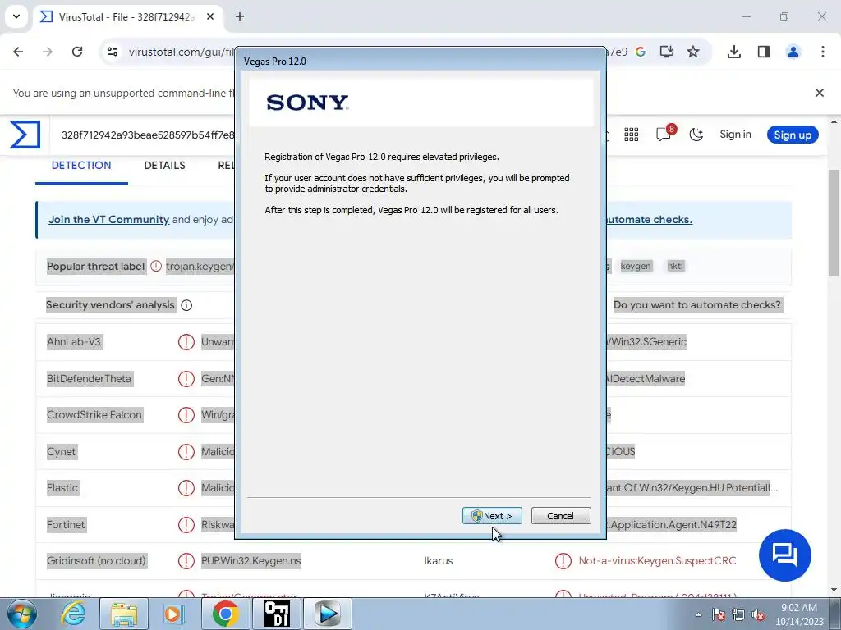Open the media player taskbar icon
This screenshot has height=630, width=841.
coord(172,614)
